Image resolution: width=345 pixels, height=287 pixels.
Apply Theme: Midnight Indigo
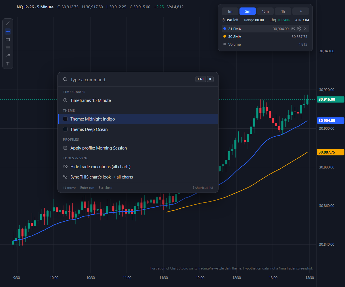(138, 119)
